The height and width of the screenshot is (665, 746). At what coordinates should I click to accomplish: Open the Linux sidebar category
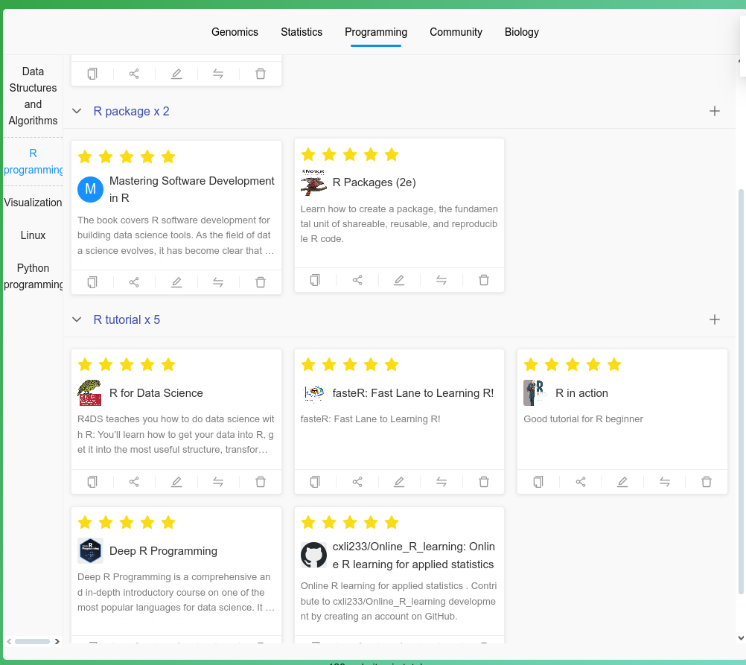pos(33,235)
